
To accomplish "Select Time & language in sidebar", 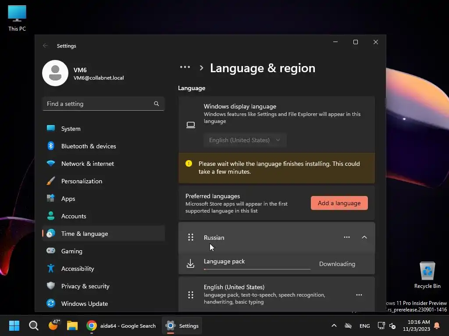I will click(x=103, y=234).
